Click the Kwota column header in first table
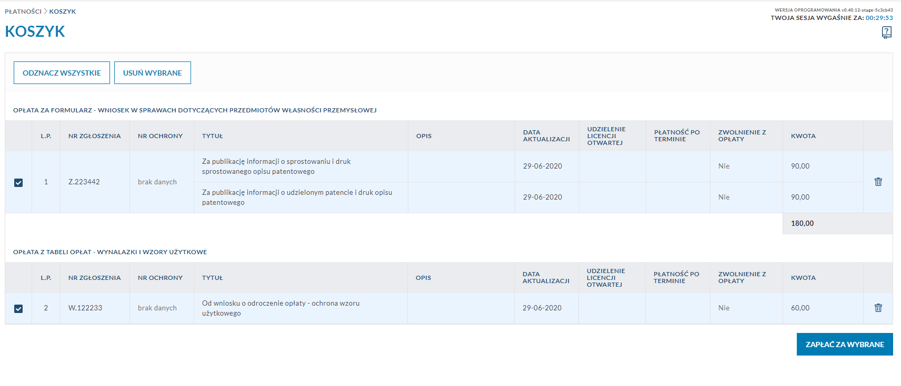Viewport: 901px width, 386px height. (803, 136)
